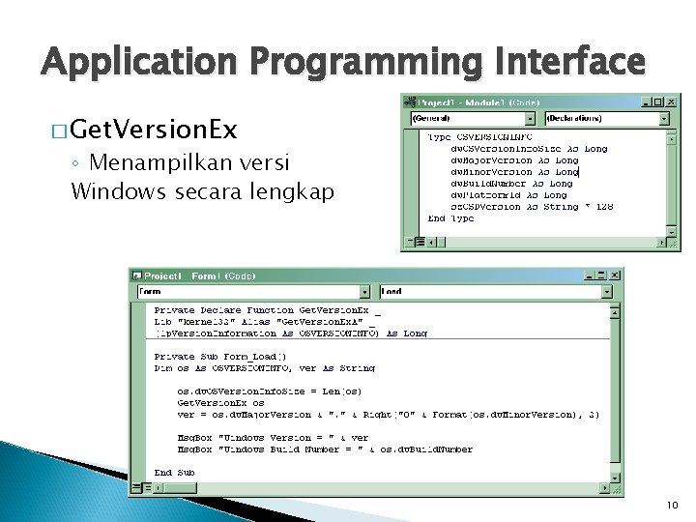Click Module1 vertical scrollbar up arrow

coord(671,139)
